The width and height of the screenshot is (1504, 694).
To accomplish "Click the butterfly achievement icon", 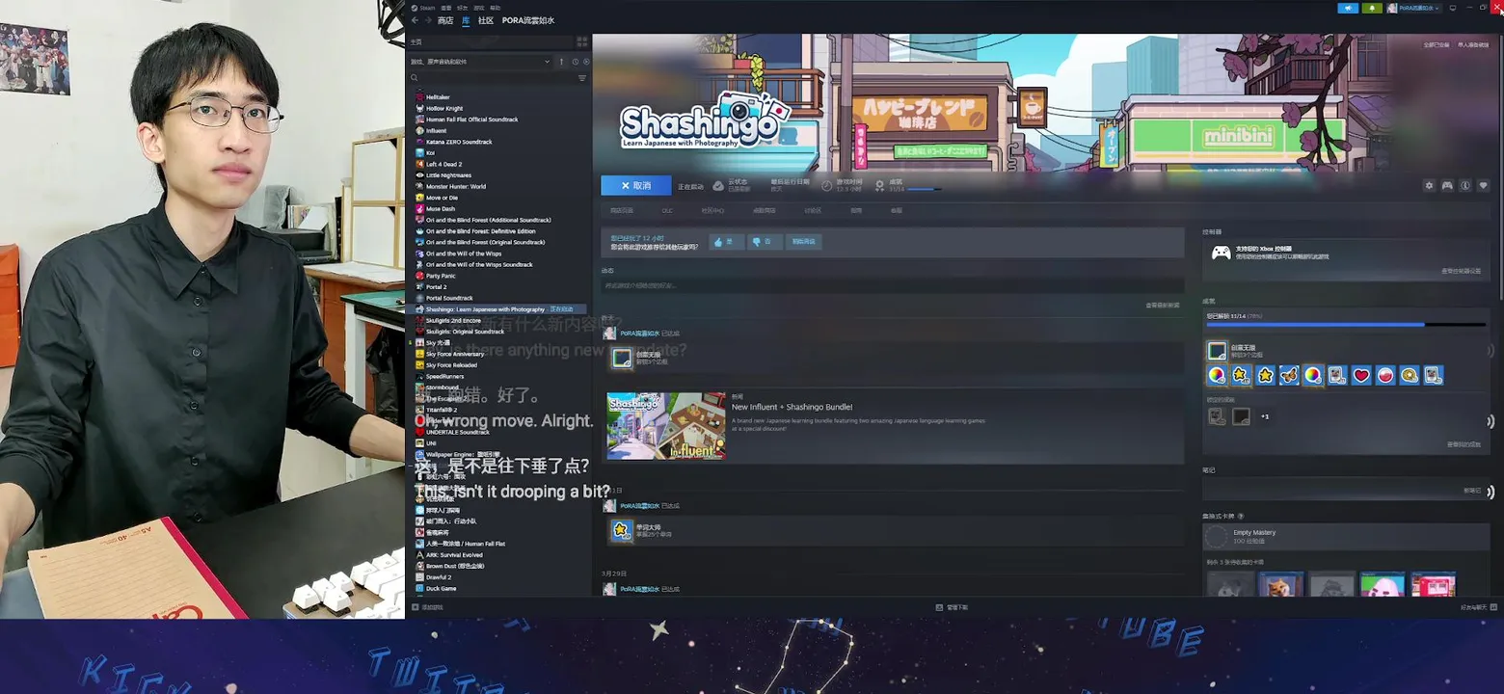I will pyautogui.click(x=1289, y=375).
